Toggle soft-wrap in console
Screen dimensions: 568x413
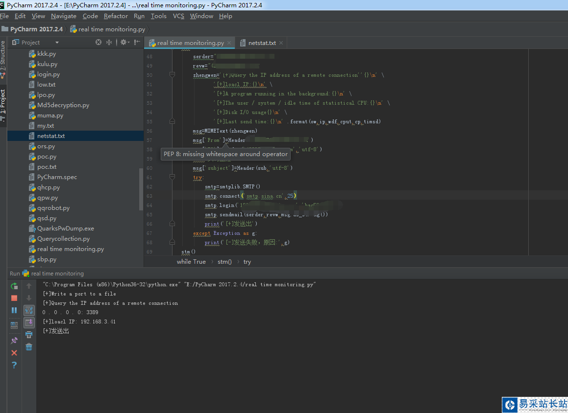tap(29, 310)
